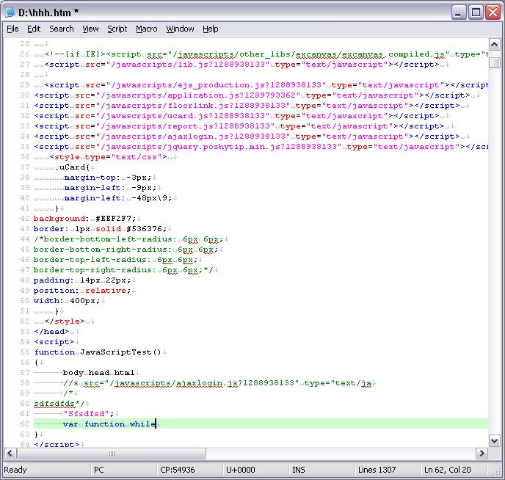This screenshot has height=480, width=505.
Task: Click the lib.js script tag line
Action: (242, 65)
